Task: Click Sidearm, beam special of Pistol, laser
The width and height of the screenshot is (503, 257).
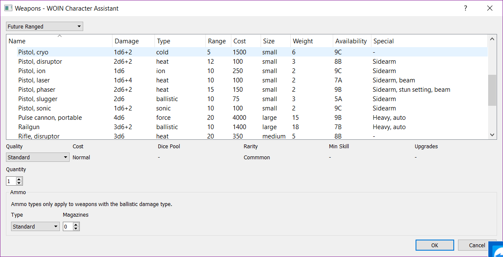Action: (x=394, y=80)
